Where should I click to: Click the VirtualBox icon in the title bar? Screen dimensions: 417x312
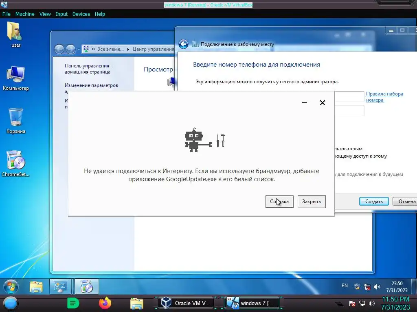click(4, 4)
